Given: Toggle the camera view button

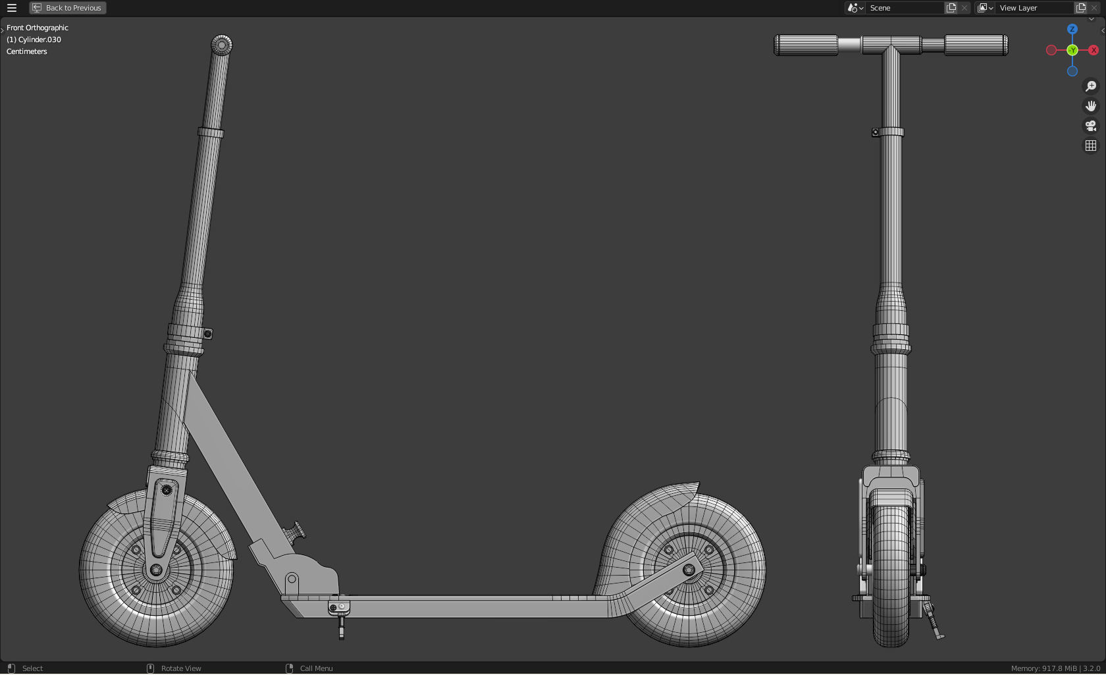Looking at the screenshot, I should [x=1091, y=126].
